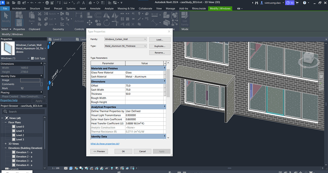This screenshot has height=173, width=328.
Task: Open the Rhino.Inside ribbon tab
Action: 199,9
